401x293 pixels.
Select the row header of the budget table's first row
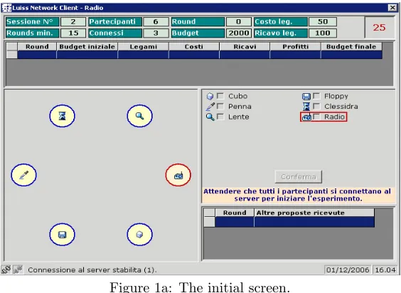click(12, 55)
